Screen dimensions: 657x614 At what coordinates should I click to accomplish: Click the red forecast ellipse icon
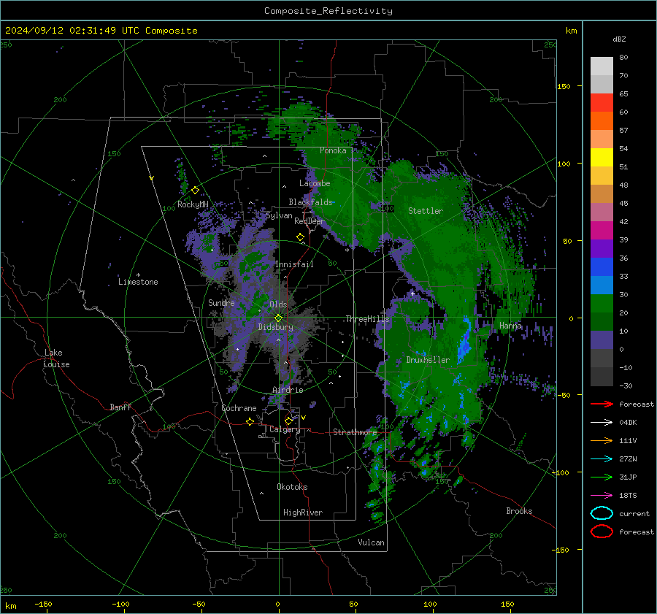[602, 532]
